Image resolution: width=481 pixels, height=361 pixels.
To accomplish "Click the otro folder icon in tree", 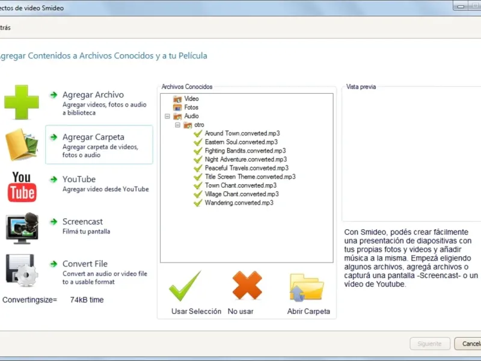I will [x=188, y=125].
